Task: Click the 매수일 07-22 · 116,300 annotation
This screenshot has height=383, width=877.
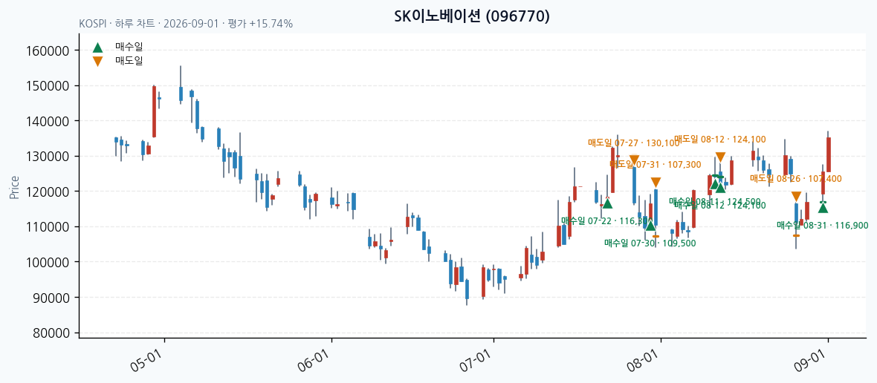Action: 607,221
